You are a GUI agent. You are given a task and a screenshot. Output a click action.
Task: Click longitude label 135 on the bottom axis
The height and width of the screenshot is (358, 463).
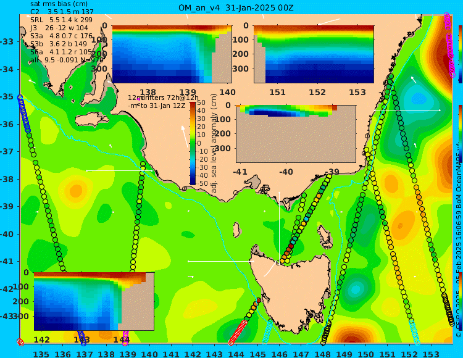coord(41,354)
